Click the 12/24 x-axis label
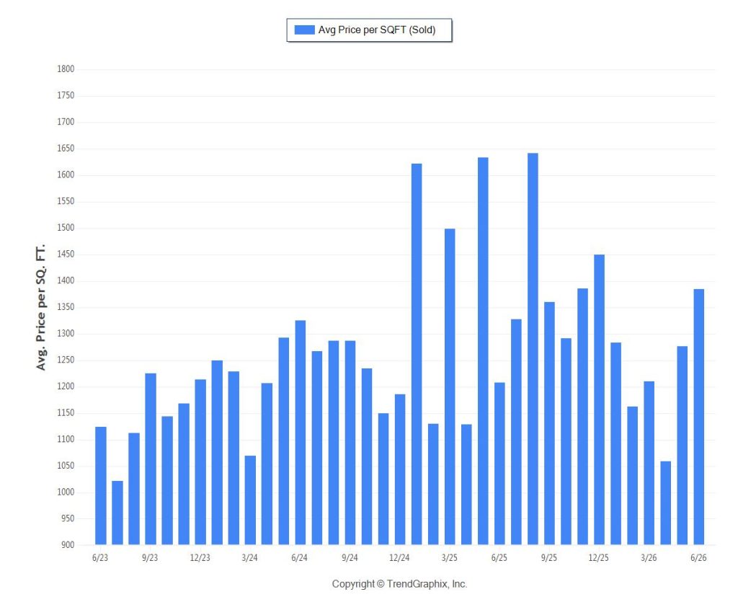 pyautogui.click(x=399, y=558)
